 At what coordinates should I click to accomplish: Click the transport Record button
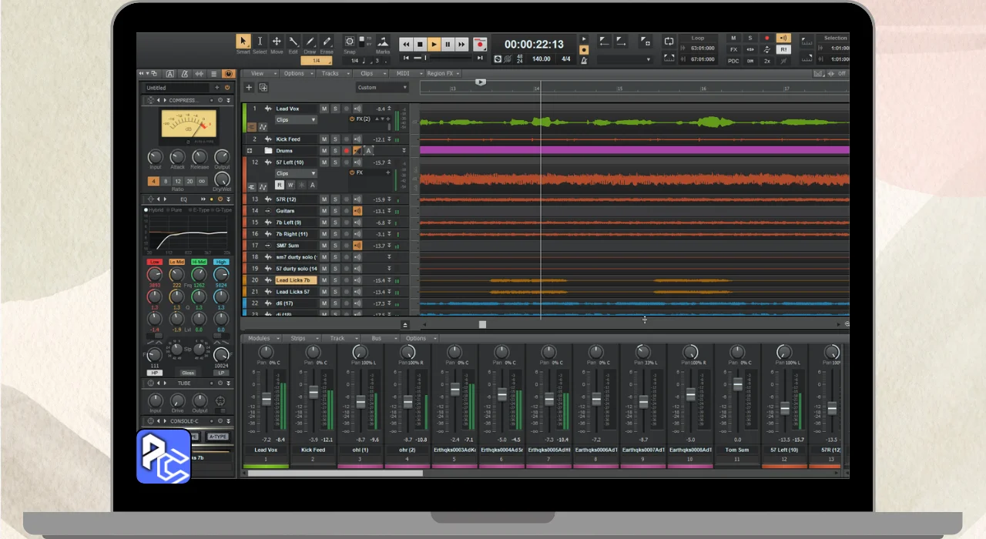[480, 44]
